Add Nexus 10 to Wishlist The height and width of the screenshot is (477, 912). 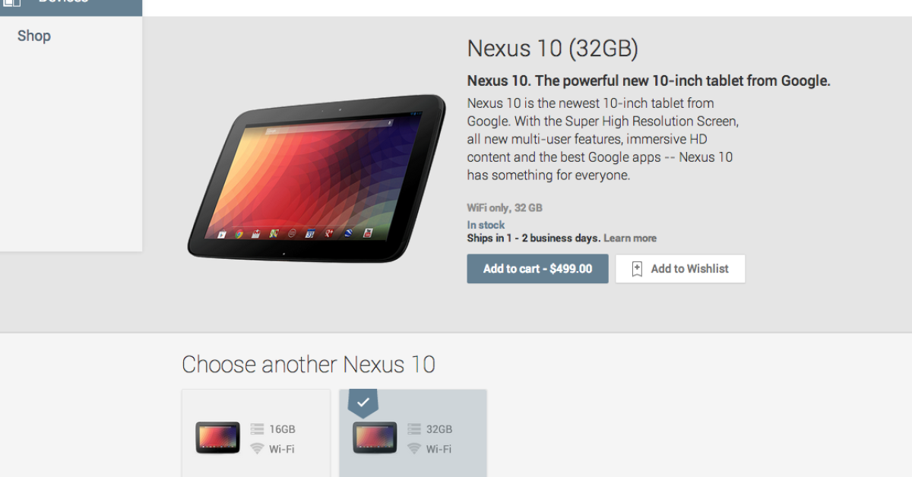tap(680, 269)
